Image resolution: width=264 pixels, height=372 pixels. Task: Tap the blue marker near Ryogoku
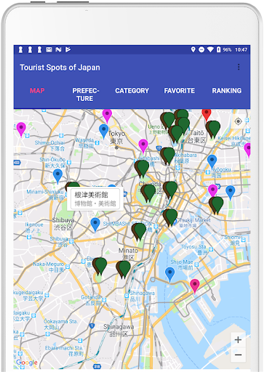point(212,161)
